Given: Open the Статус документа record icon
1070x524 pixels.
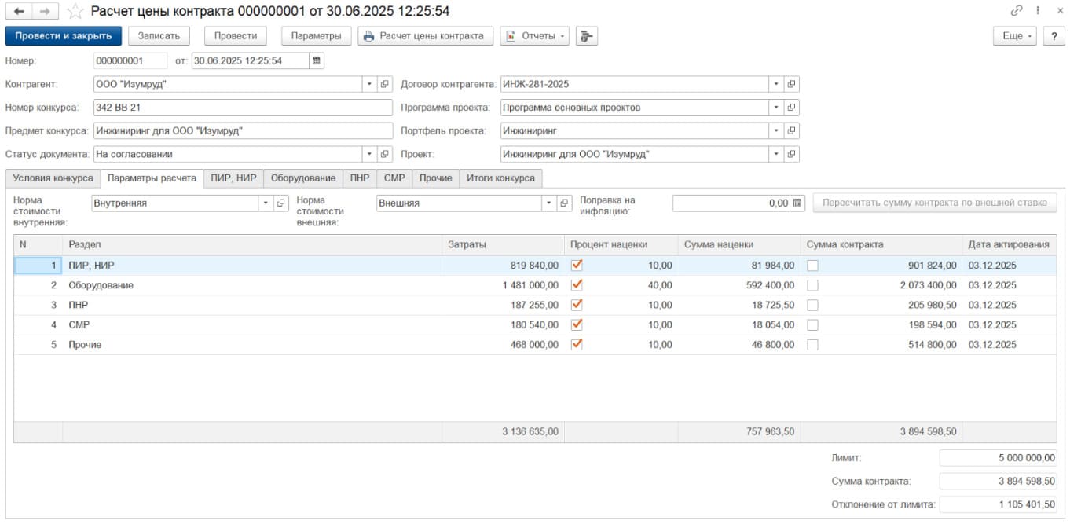Looking at the screenshot, I should click(x=385, y=155).
